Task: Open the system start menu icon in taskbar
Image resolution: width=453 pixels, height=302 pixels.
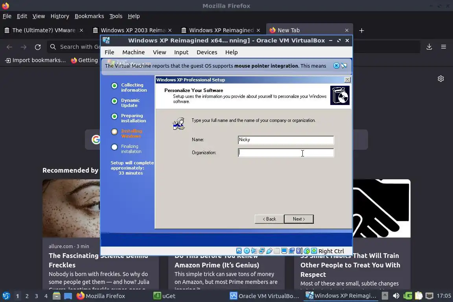Action: [6, 296]
